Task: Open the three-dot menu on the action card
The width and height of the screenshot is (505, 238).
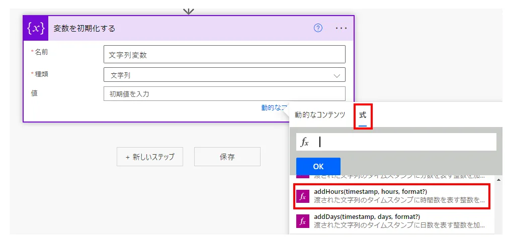Action: tap(342, 28)
